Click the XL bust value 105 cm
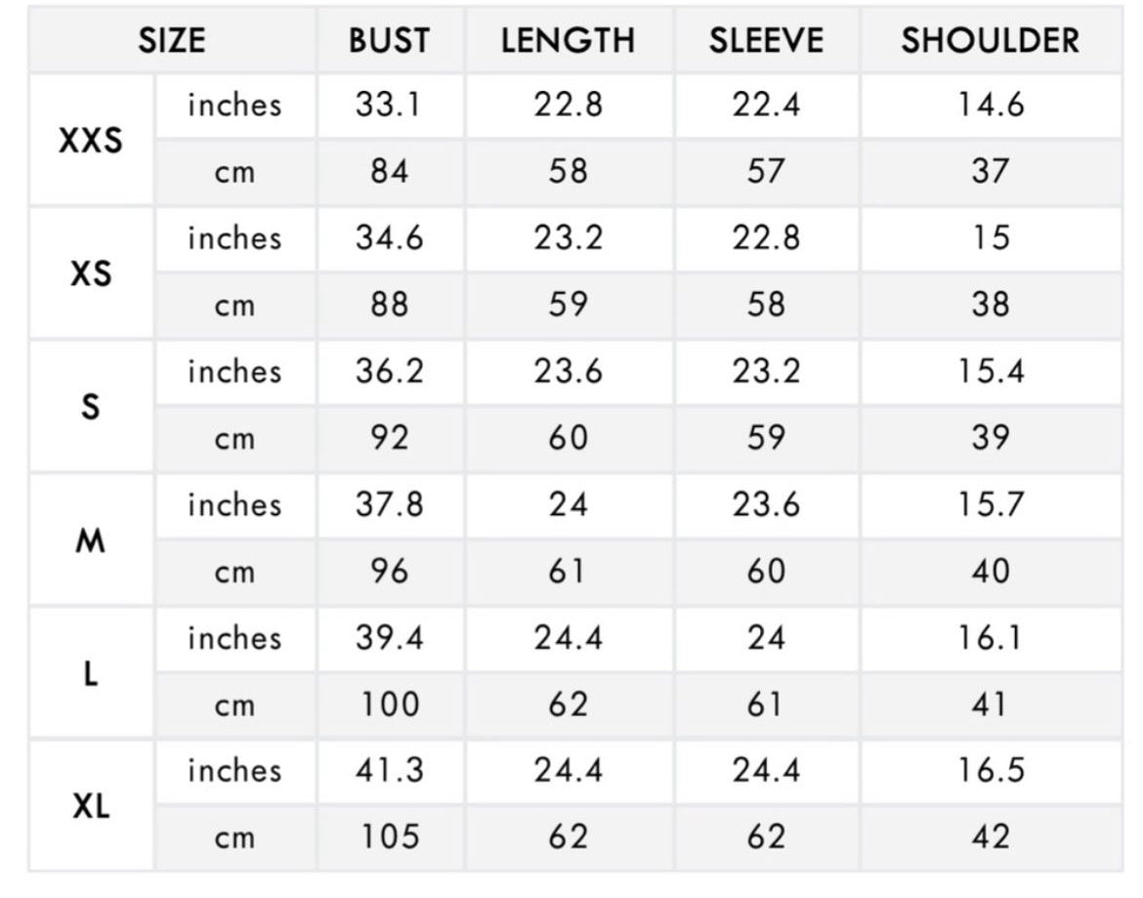Image resolution: width=1143 pixels, height=898 pixels. [x=390, y=836]
